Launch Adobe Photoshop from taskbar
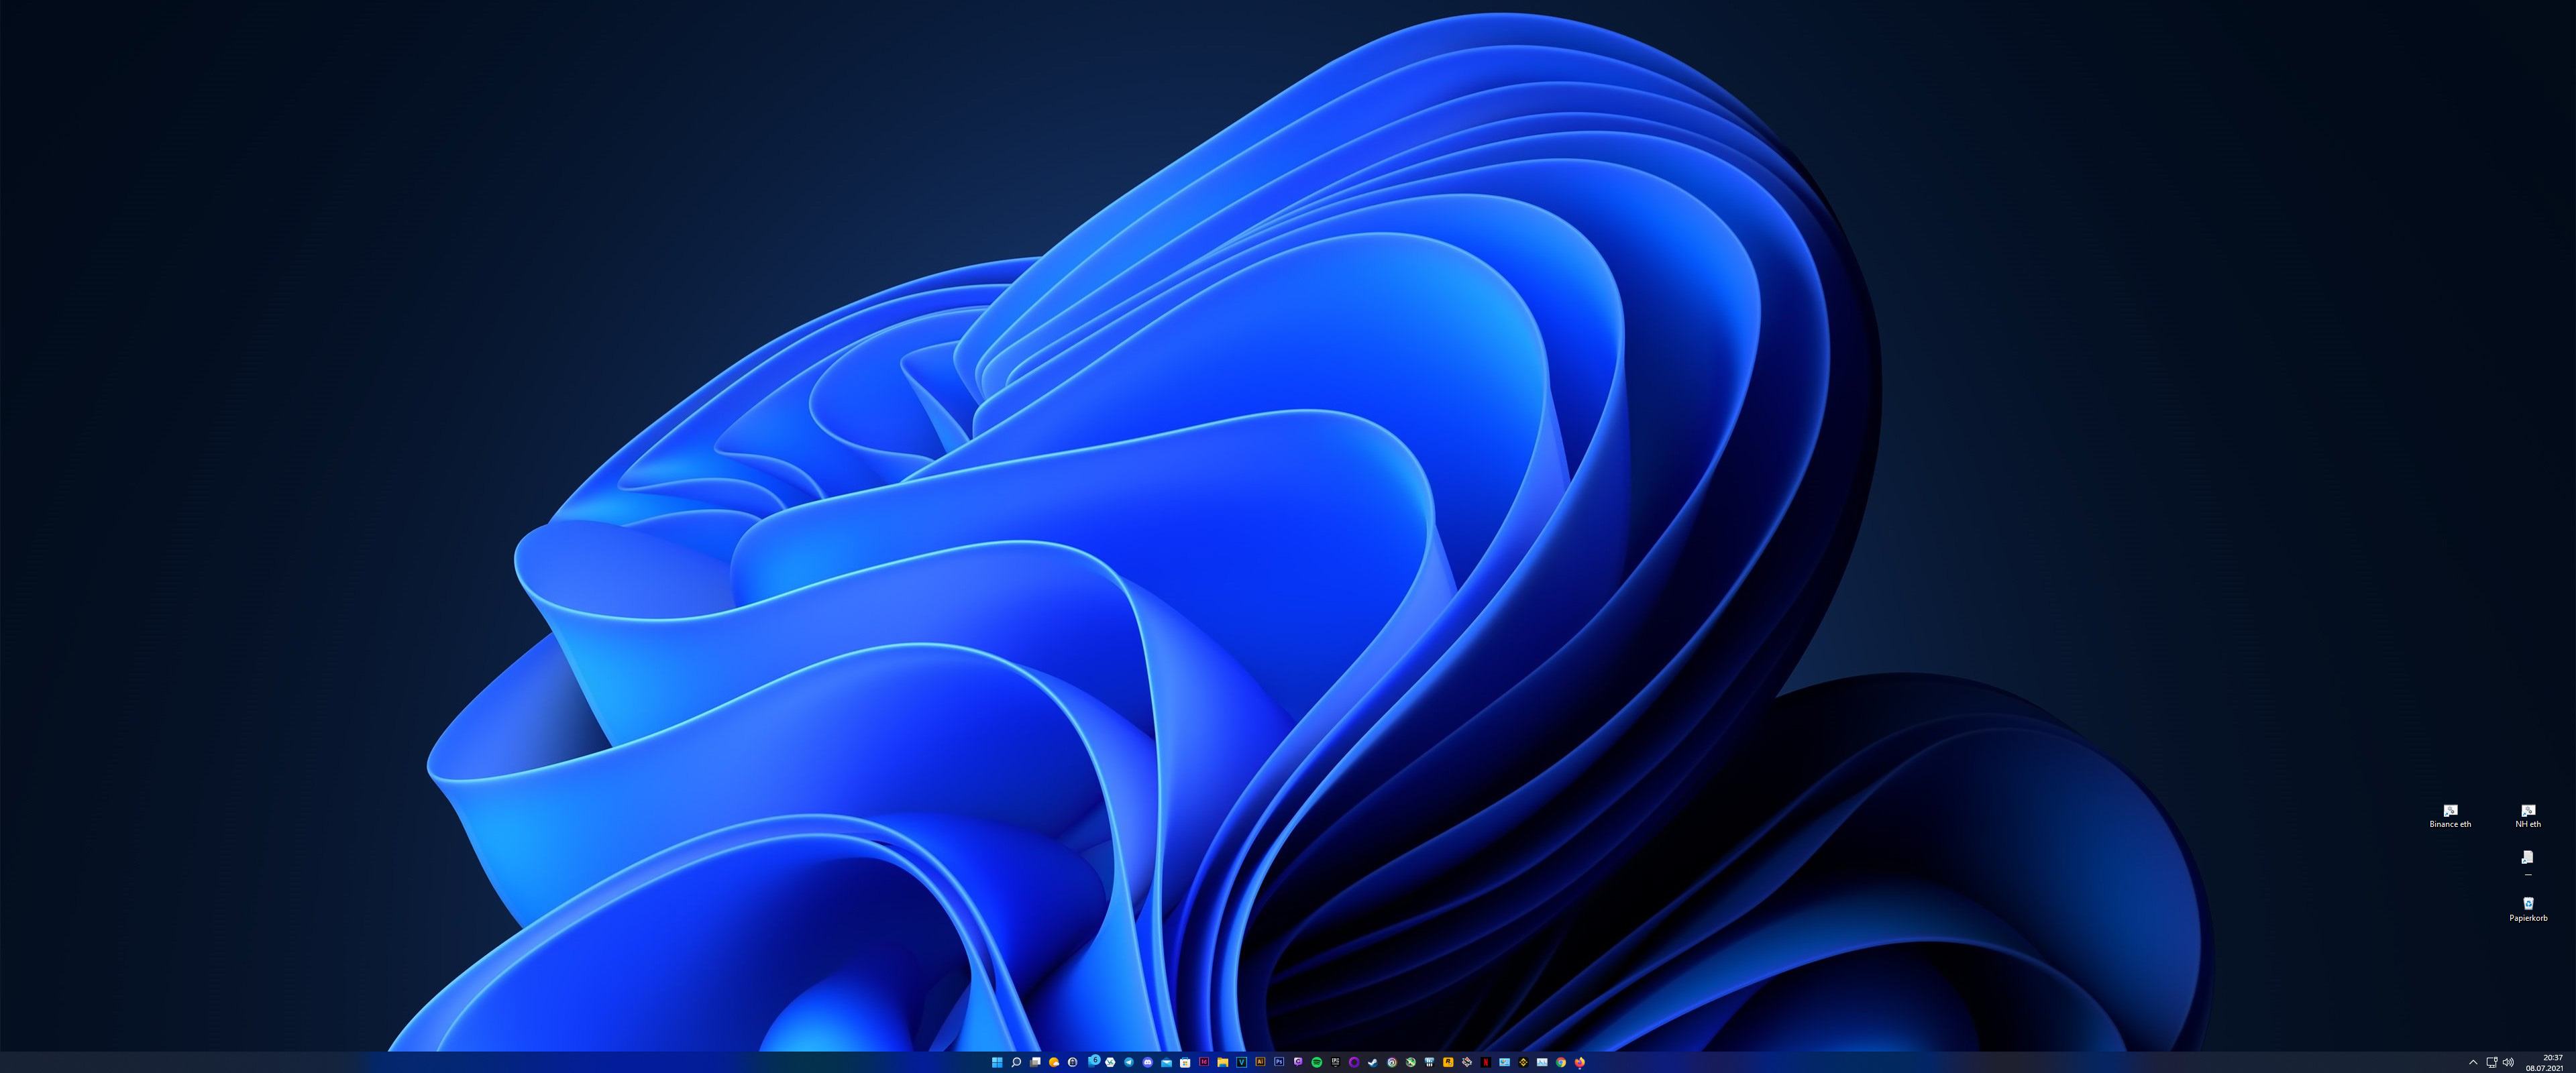This screenshot has width=2576, height=1073. pyautogui.click(x=1279, y=1062)
